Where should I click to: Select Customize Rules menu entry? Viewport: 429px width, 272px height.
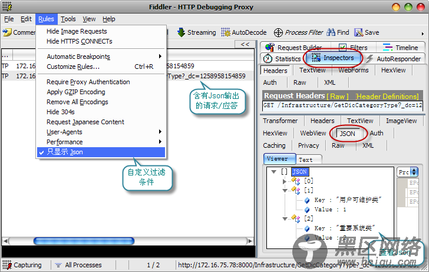click(x=101, y=67)
